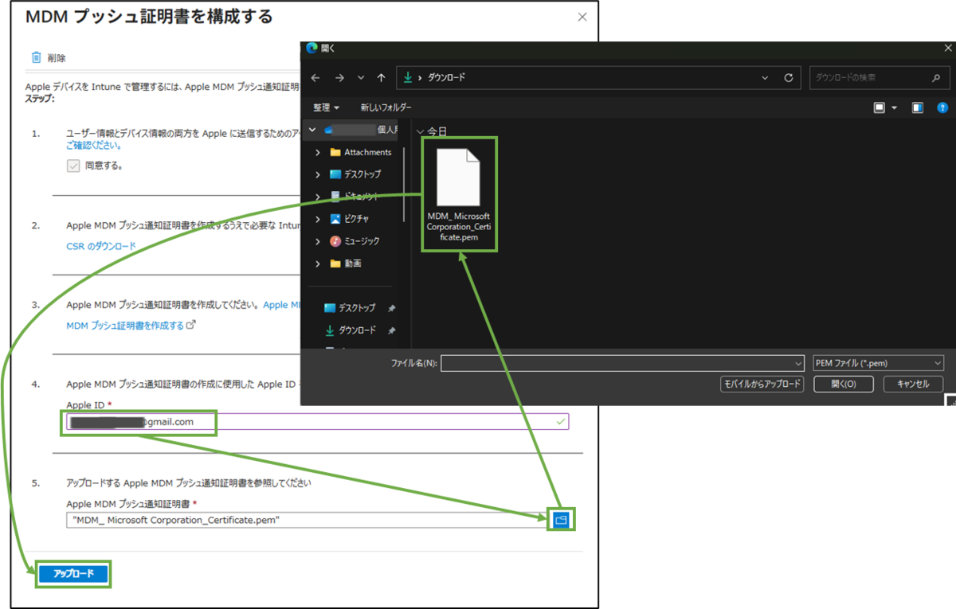Click the trash Delete icon in MDM pane
The width and height of the screenshot is (956, 609).
tap(36, 57)
